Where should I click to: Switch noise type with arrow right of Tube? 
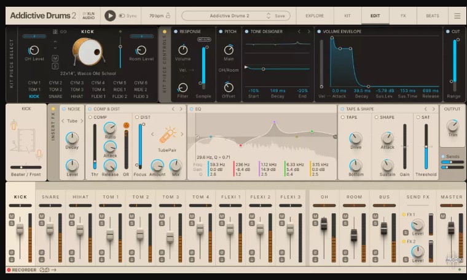(x=82, y=121)
